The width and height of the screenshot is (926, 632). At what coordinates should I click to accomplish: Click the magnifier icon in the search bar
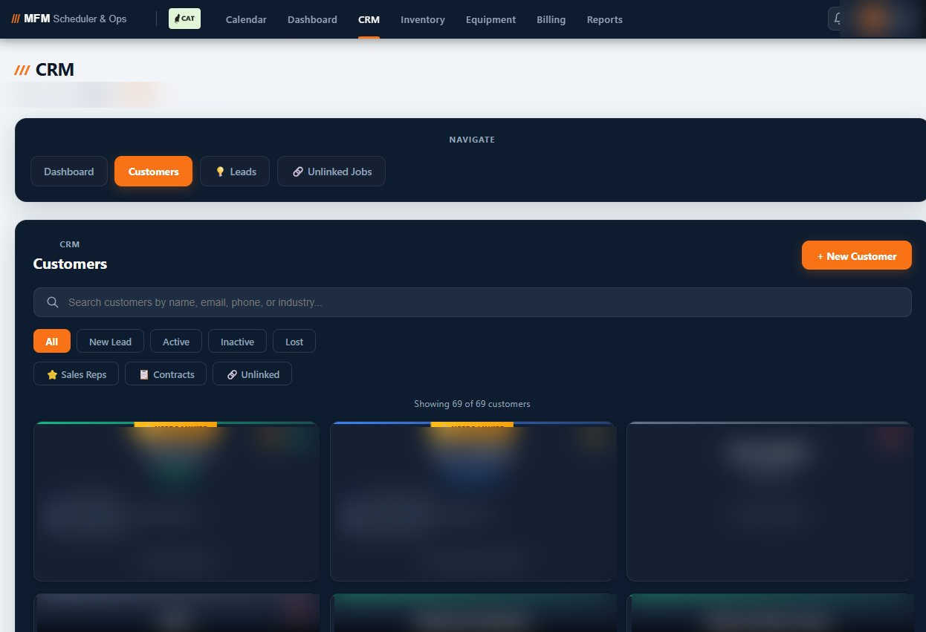click(53, 302)
